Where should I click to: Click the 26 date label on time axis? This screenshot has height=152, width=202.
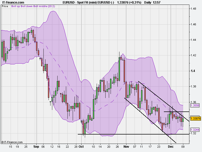117,147
